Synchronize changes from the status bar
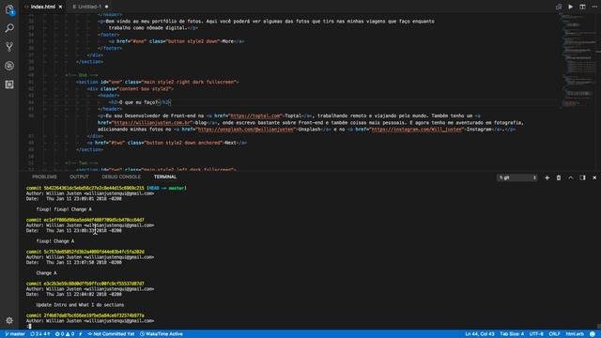Screen dimensions: 601x338 [x=39, y=334]
